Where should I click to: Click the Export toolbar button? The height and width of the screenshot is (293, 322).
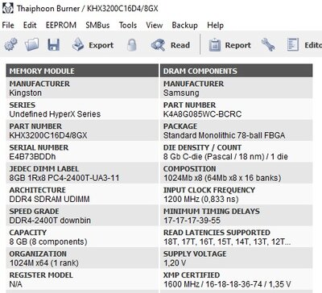[x=93, y=45]
